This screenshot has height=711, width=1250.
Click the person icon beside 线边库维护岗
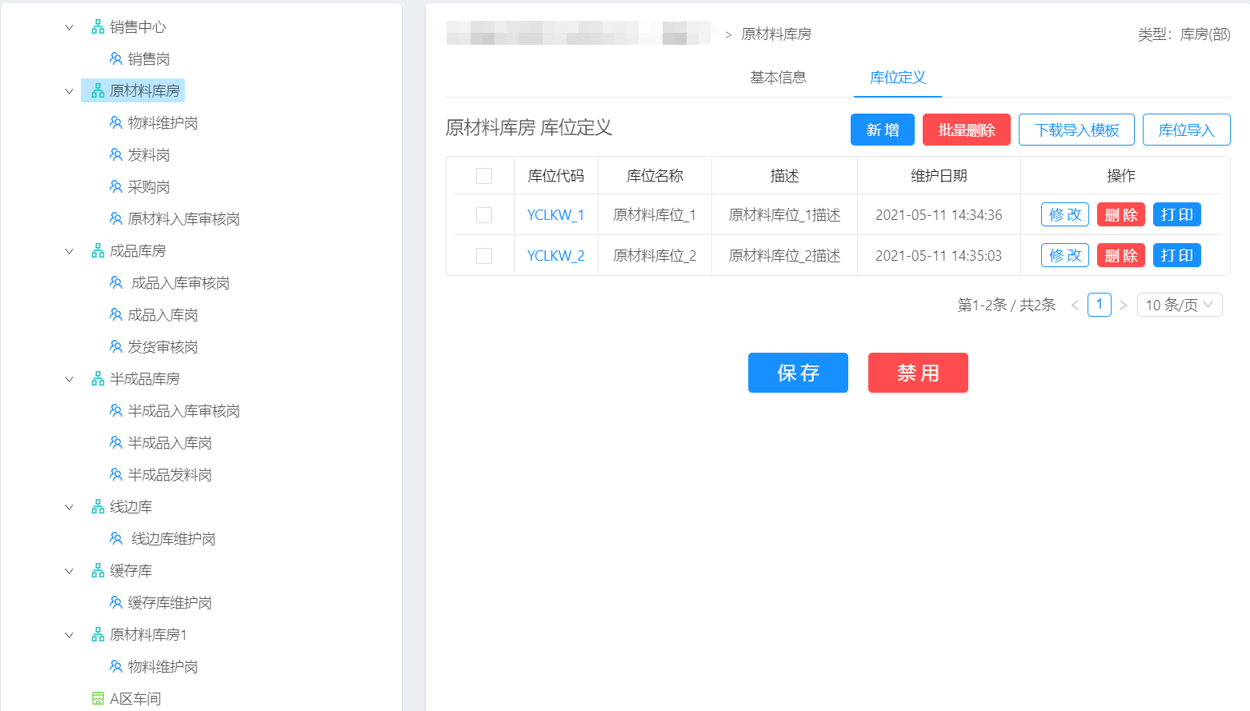click(x=116, y=539)
